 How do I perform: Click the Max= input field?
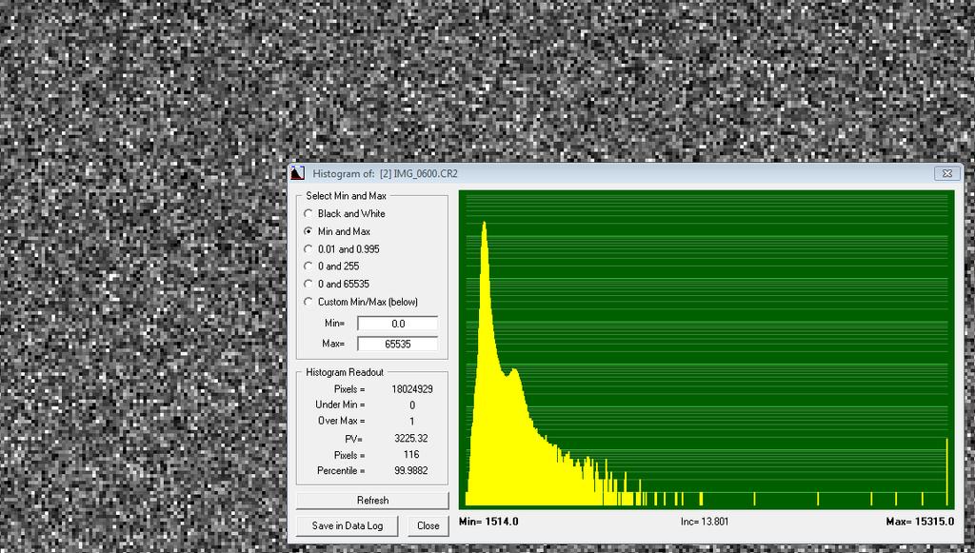(398, 344)
